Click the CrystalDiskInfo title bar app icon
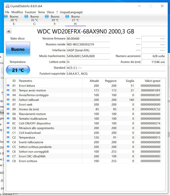The width and height of the screenshot is (170, 195). (8, 6)
